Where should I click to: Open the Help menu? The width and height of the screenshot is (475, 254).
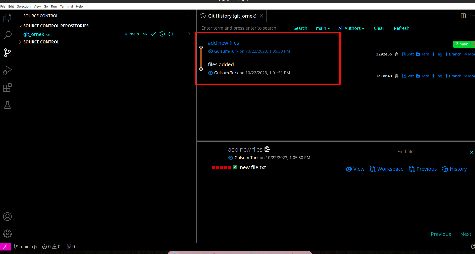pyautogui.click(x=79, y=6)
